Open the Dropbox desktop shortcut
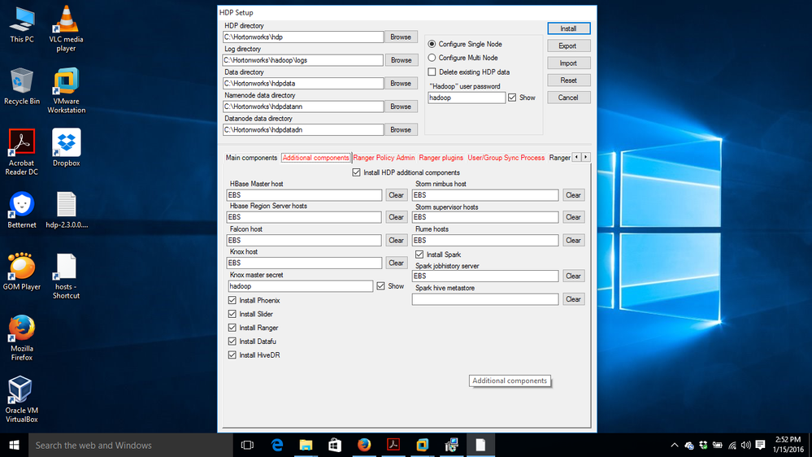This screenshot has height=457, width=812. pyautogui.click(x=66, y=144)
